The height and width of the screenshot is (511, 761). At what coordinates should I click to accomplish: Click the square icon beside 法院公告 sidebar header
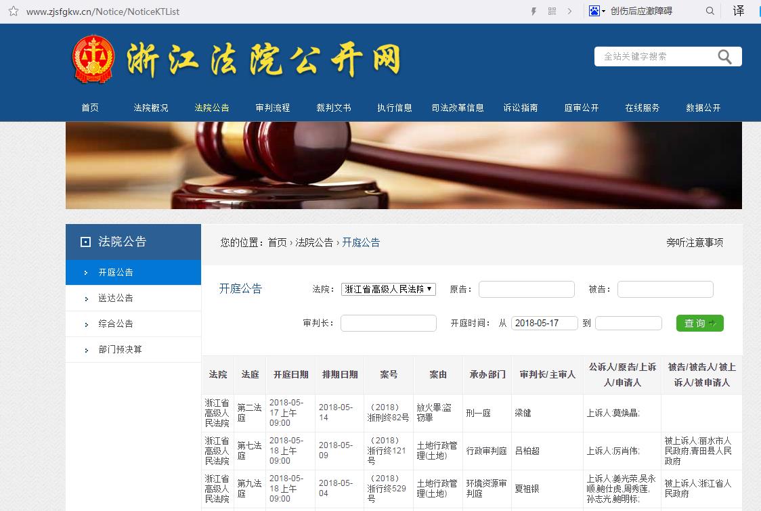click(x=85, y=242)
